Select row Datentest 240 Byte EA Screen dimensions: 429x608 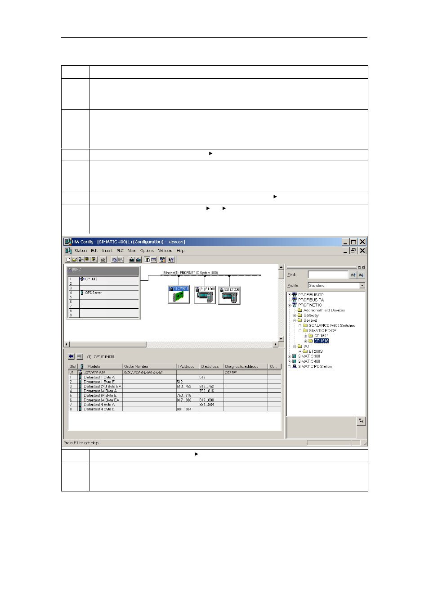click(x=174, y=386)
